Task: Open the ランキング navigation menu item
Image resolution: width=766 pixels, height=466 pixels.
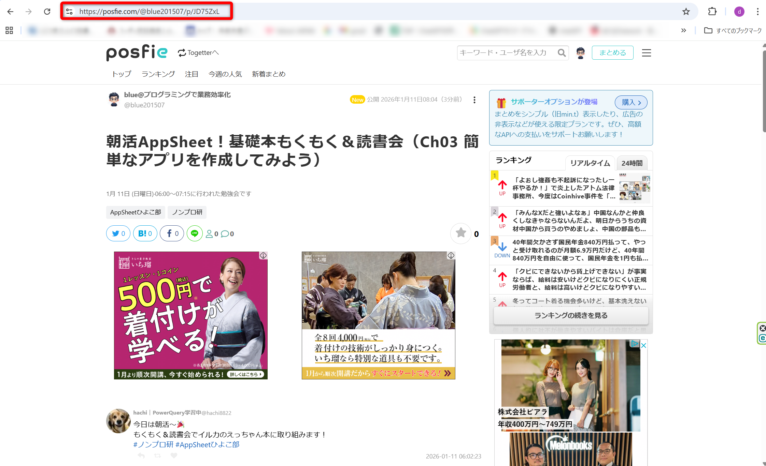Action: [158, 74]
